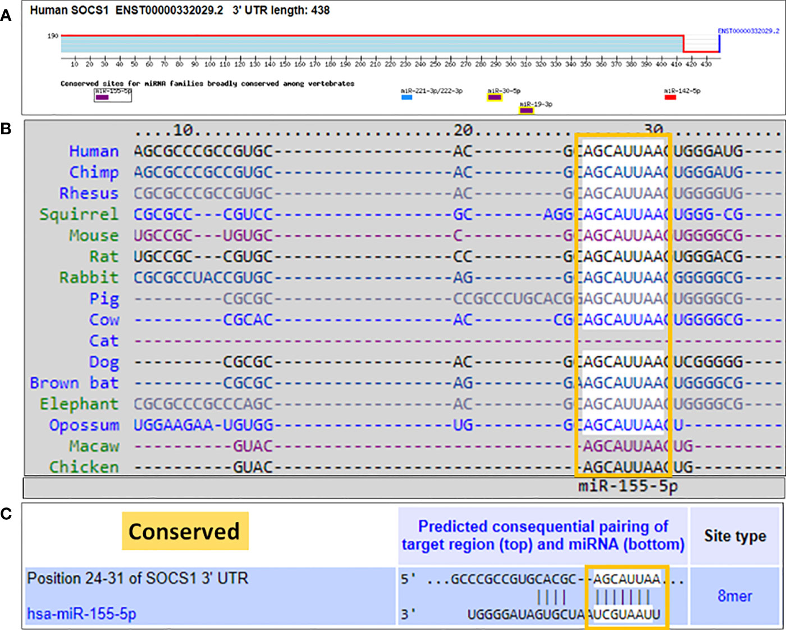Click the Pig sequence CCGCCCUGCACG
This screenshot has height=630, width=786.
point(513,299)
